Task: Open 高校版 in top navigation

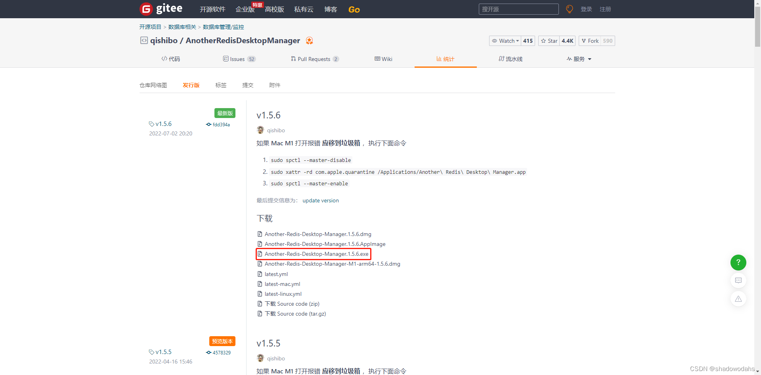Action: (274, 10)
